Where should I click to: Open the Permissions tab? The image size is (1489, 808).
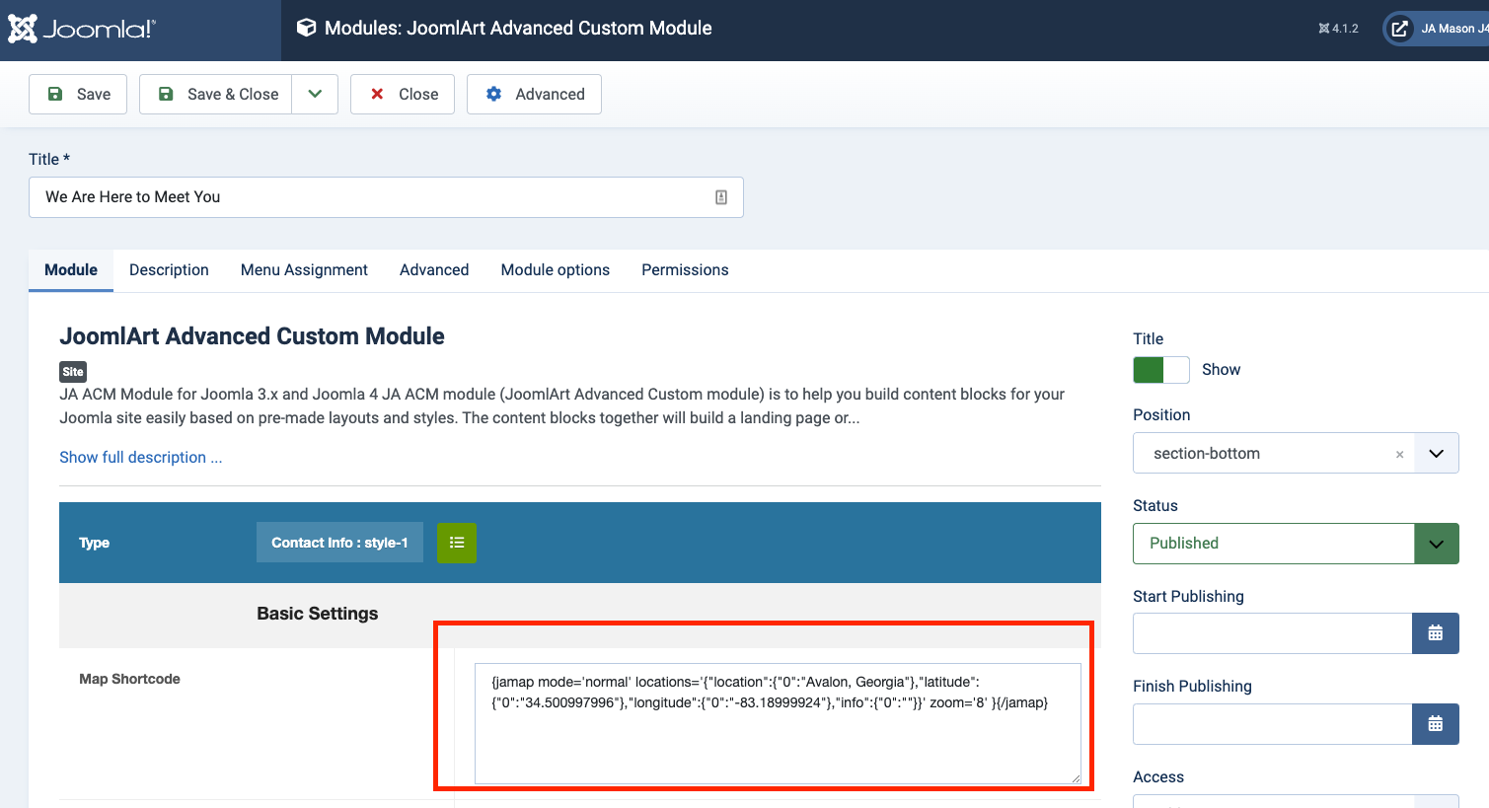click(685, 270)
